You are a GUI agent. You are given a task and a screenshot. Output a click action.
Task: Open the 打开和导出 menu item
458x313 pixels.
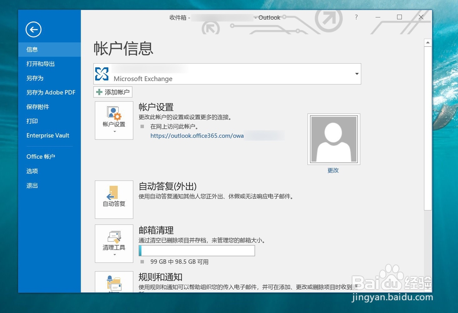tap(49, 64)
